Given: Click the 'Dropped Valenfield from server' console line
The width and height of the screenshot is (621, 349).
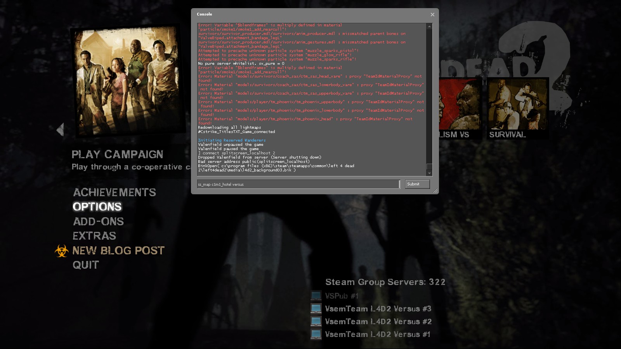Looking at the screenshot, I should coord(260,157).
